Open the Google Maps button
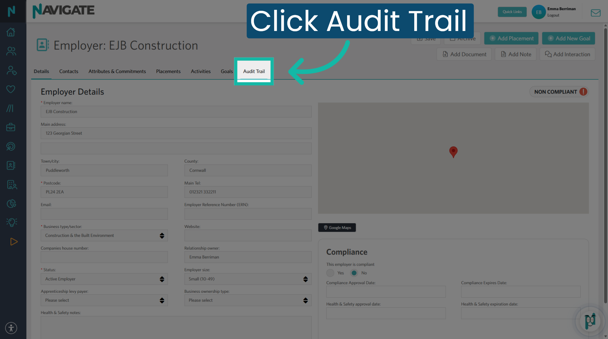The width and height of the screenshot is (608, 339). (337, 228)
